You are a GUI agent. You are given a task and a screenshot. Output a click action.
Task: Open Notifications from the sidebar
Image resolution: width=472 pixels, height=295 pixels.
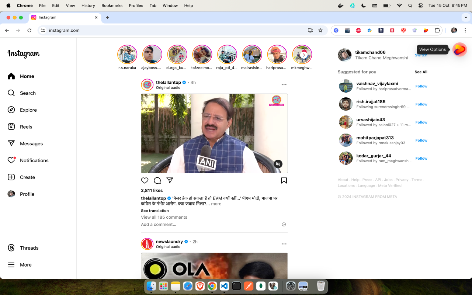coord(34,160)
